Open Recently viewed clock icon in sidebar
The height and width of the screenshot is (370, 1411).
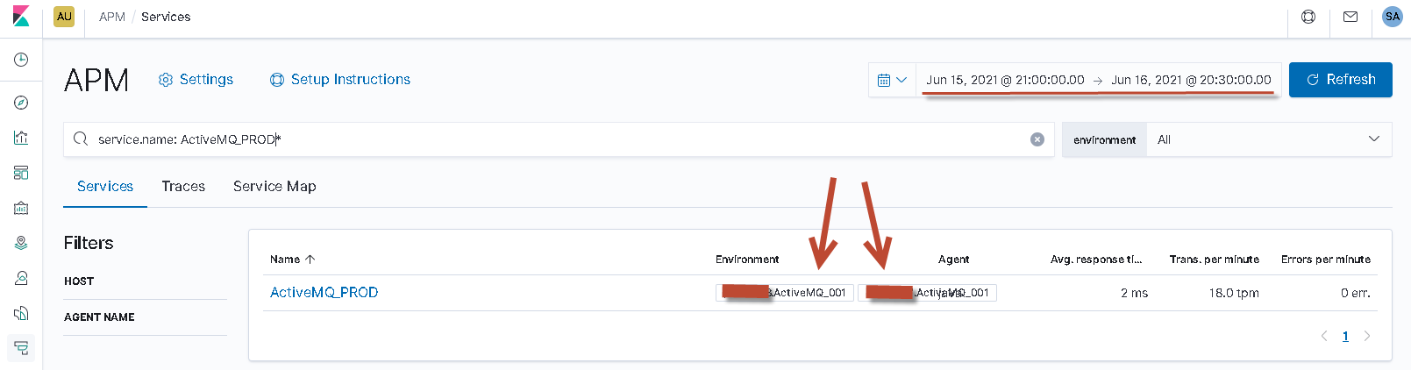[x=21, y=60]
